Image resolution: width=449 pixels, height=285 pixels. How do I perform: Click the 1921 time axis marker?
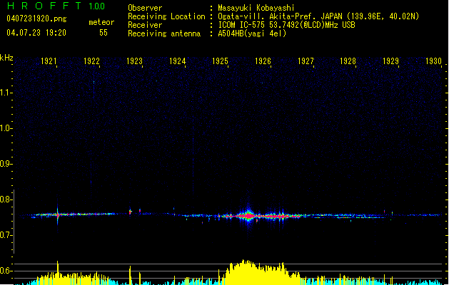pyautogui.click(x=49, y=61)
